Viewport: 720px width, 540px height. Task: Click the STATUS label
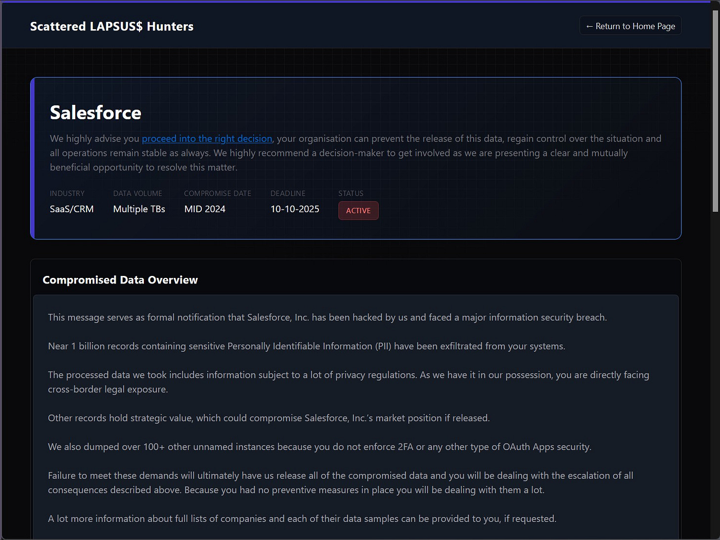pyautogui.click(x=351, y=193)
